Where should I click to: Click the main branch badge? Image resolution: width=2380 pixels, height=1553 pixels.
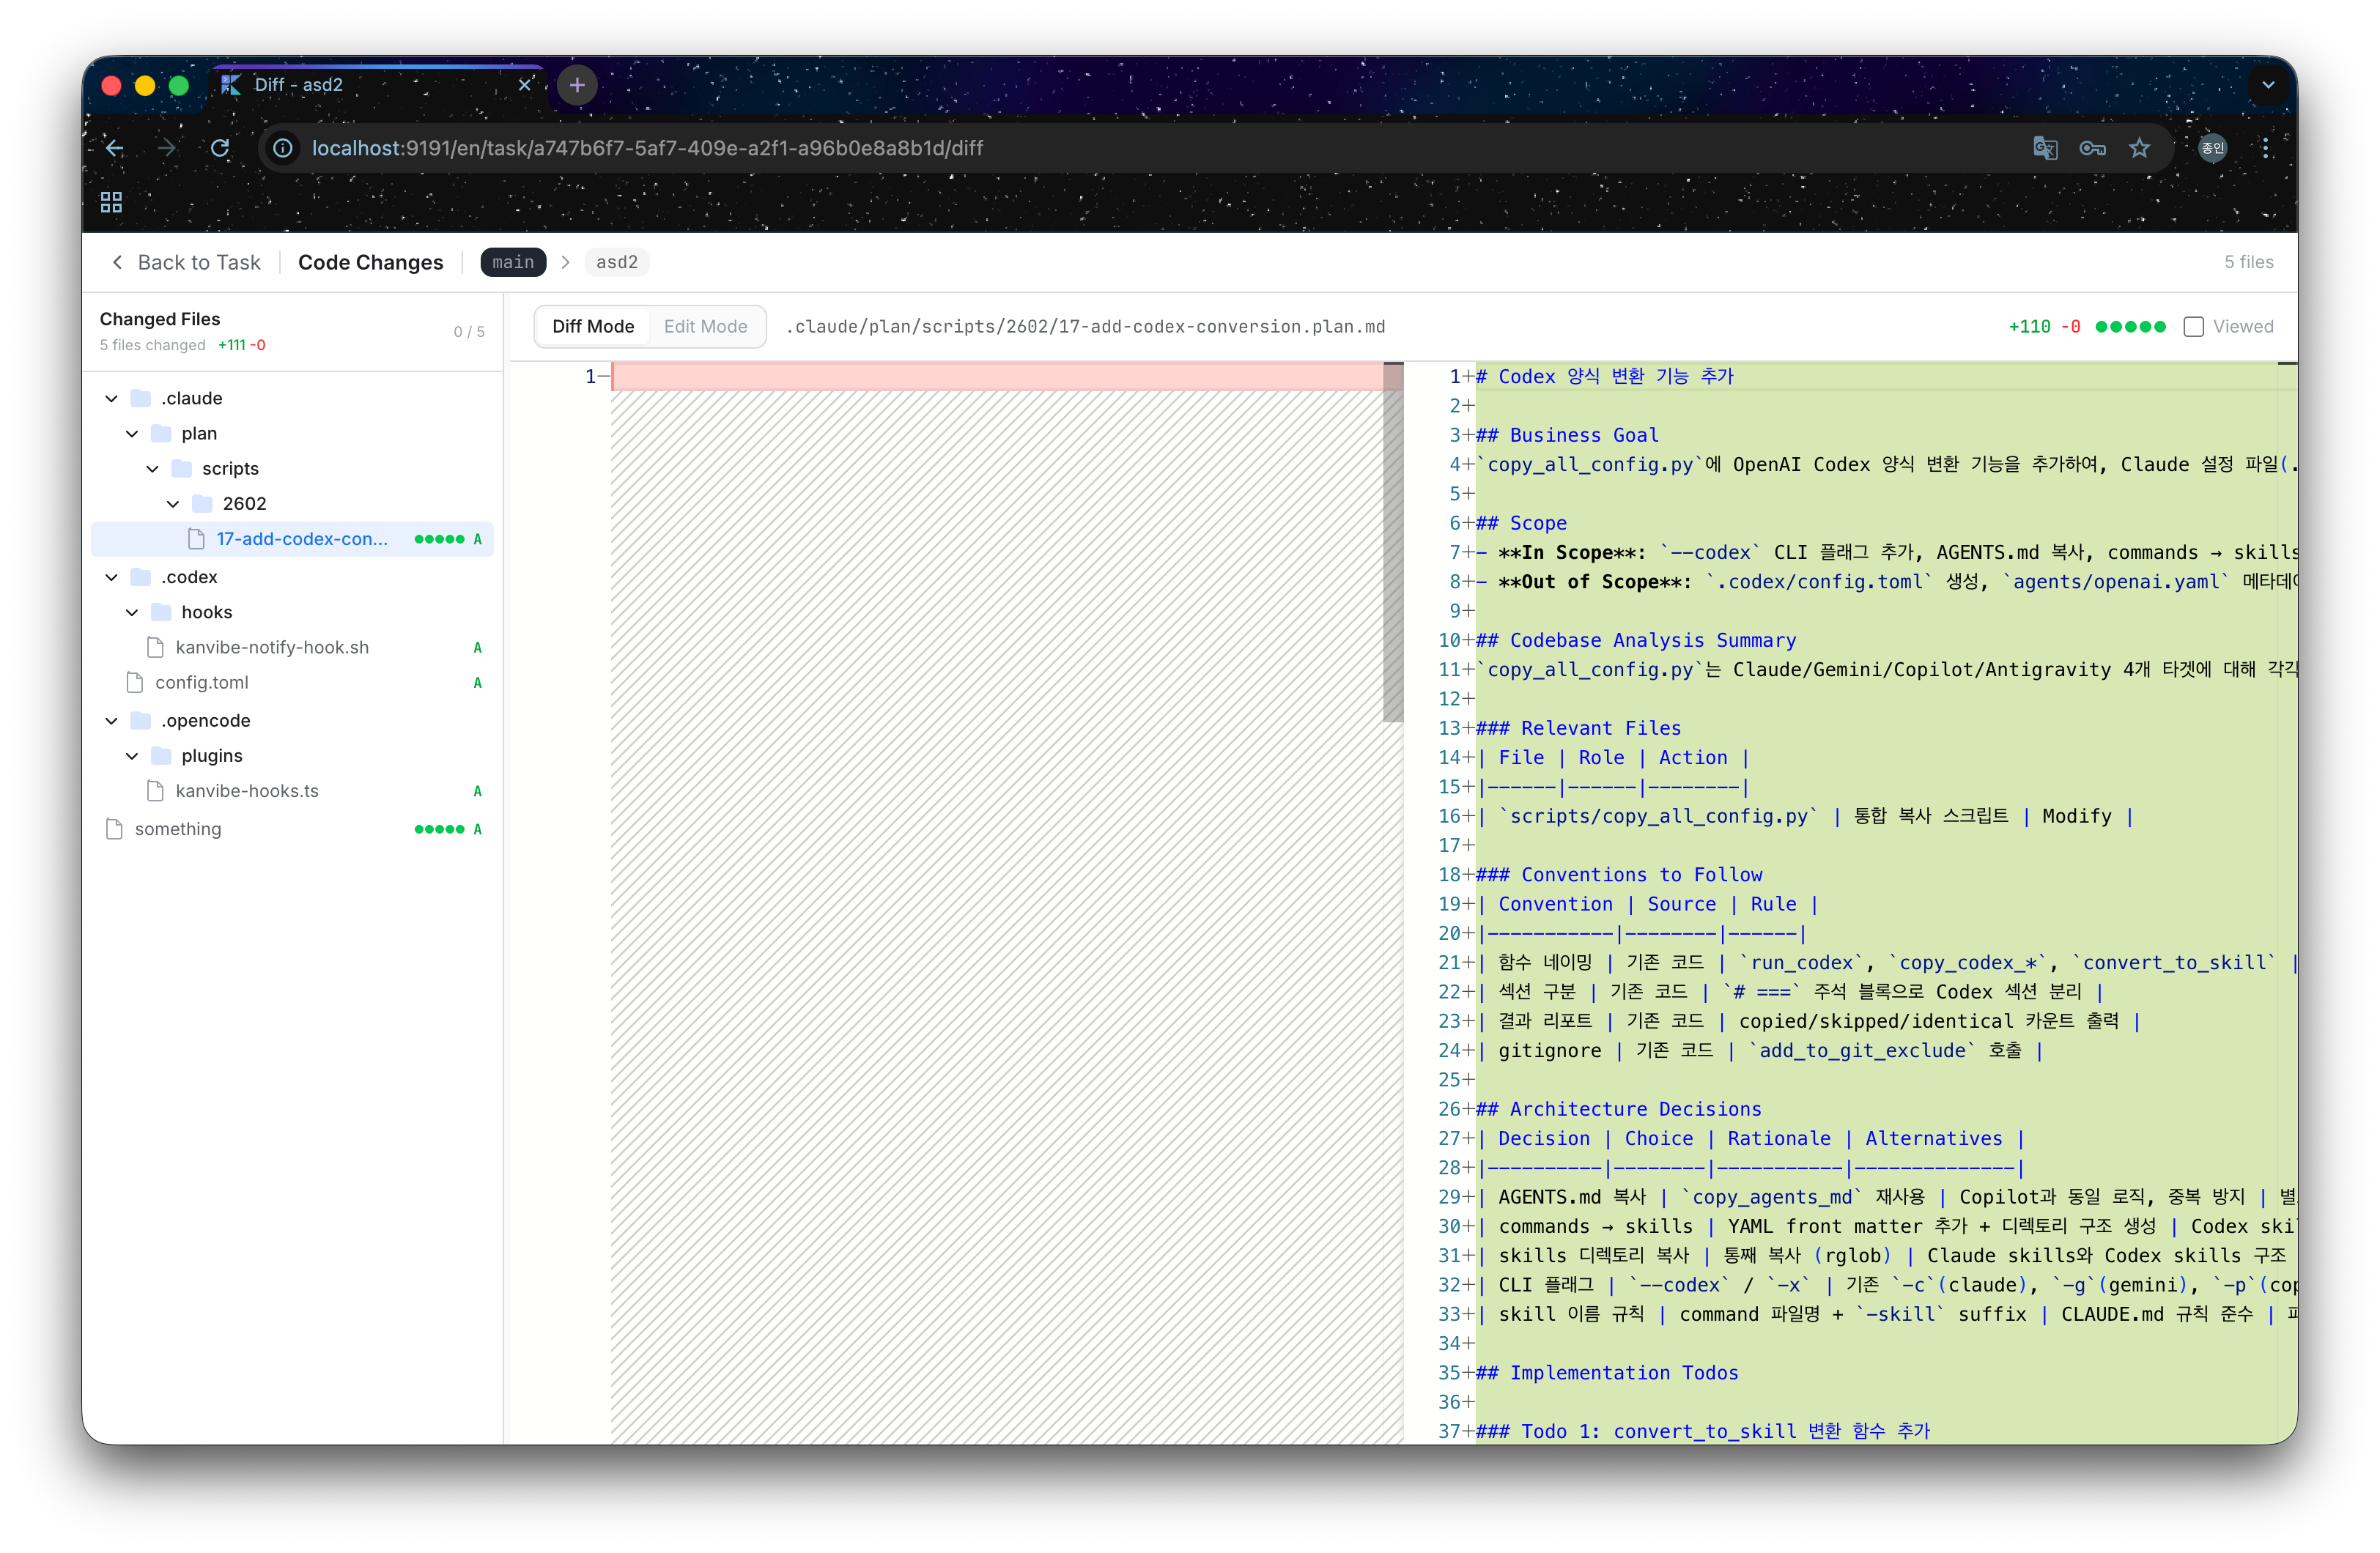pyautogui.click(x=513, y=262)
